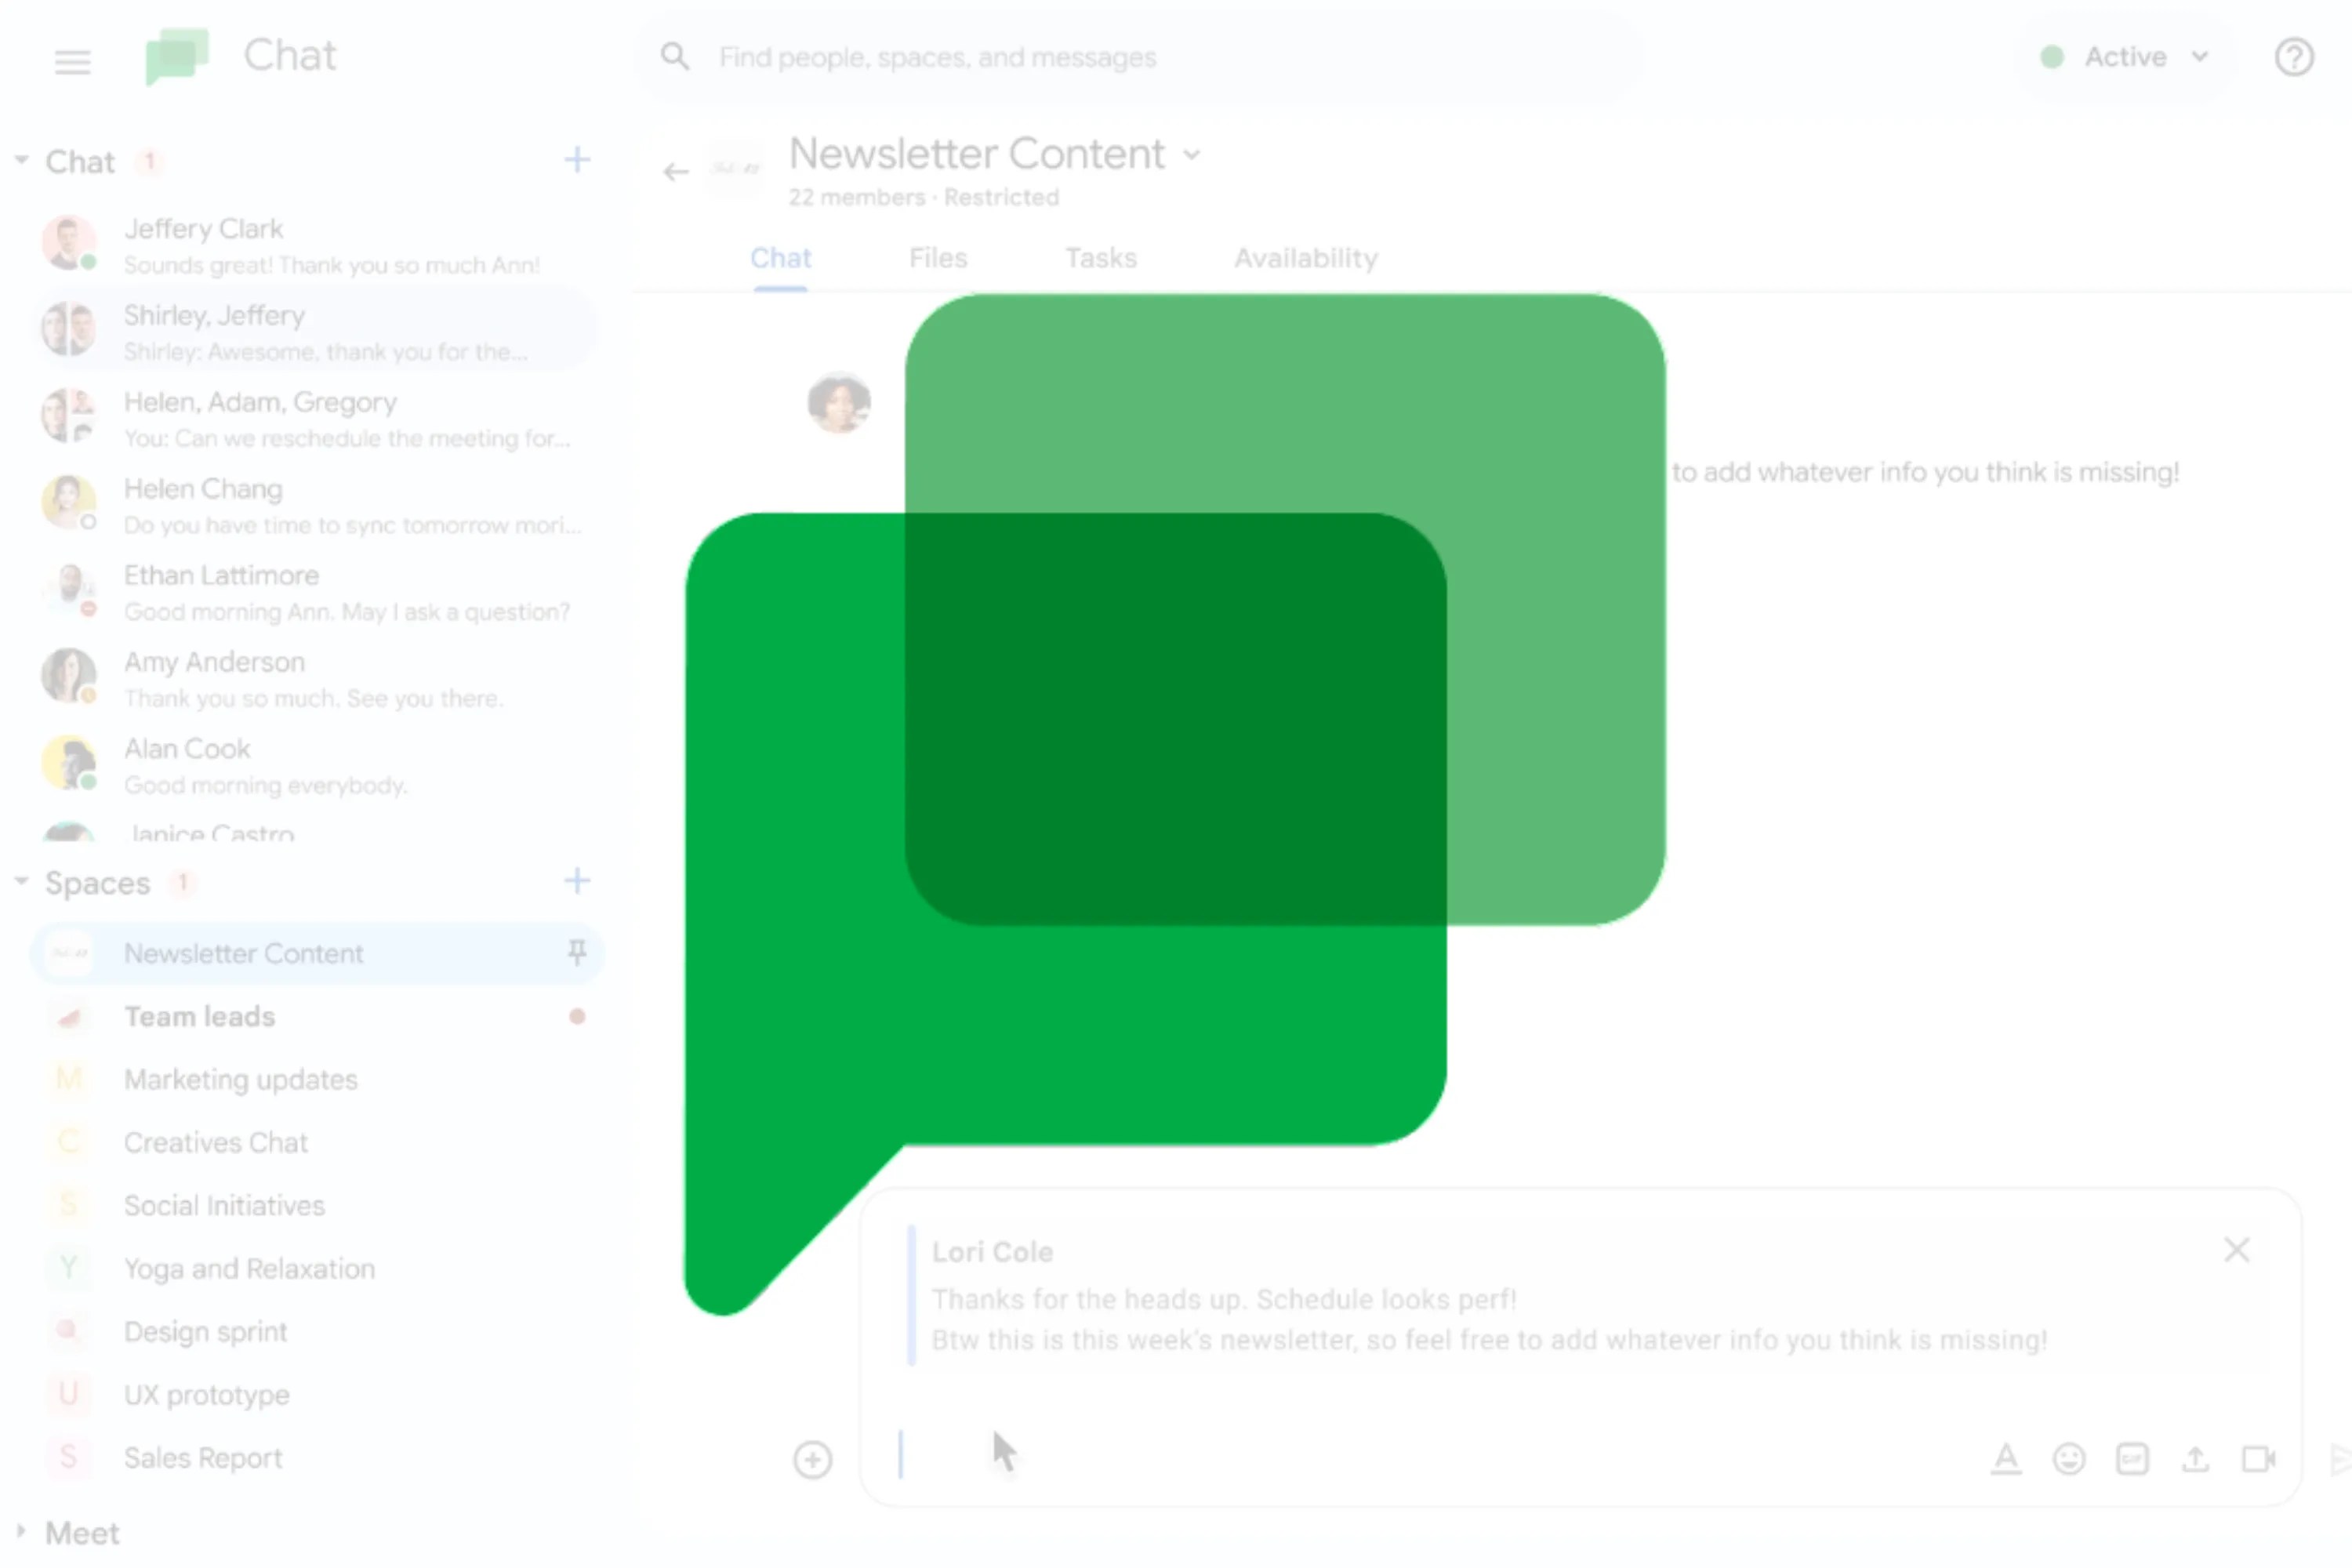Image resolution: width=2352 pixels, height=1568 pixels.
Task: Open the Tasks tab
Action: [1100, 258]
